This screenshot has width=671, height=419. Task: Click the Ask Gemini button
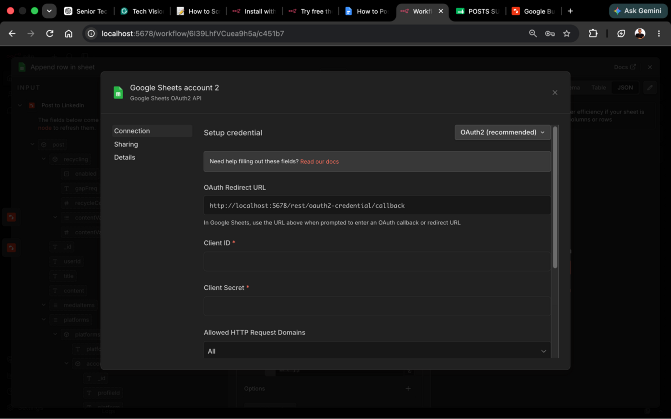pyautogui.click(x=637, y=11)
